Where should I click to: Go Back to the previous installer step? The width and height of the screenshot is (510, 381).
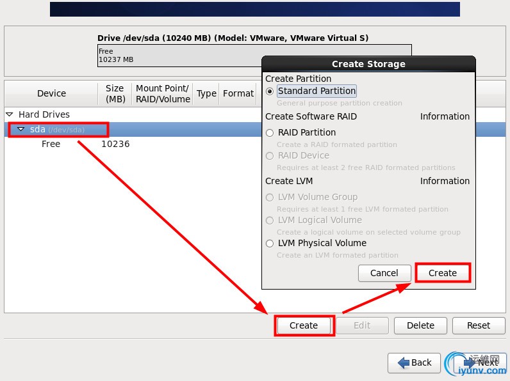pyautogui.click(x=414, y=363)
